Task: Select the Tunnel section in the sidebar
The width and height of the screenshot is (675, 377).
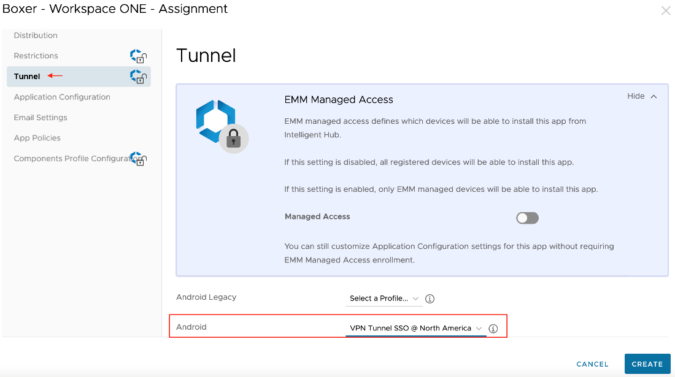Action: point(26,76)
